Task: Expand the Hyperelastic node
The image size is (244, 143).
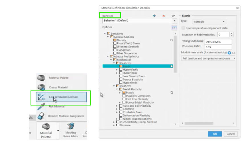Action: coord(117,70)
